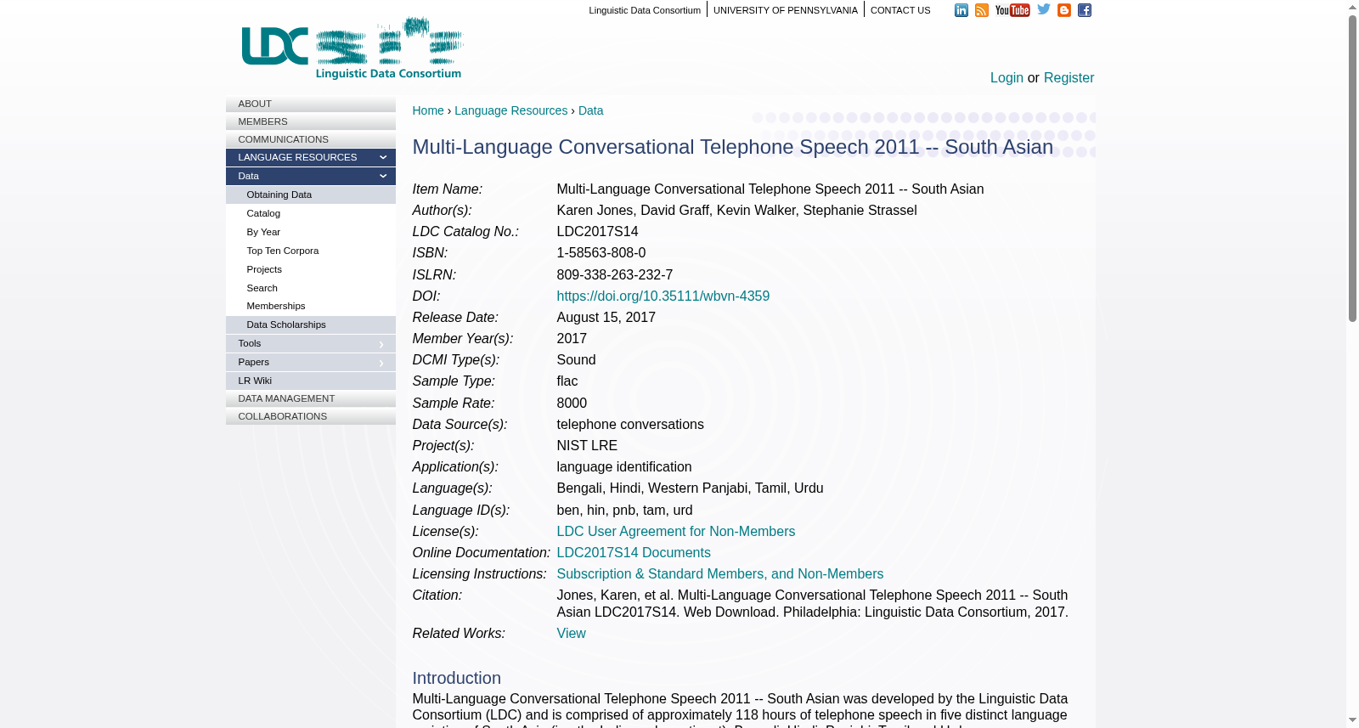Click the Introduction heading
Screen dimensions: 1359x728
(457, 678)
